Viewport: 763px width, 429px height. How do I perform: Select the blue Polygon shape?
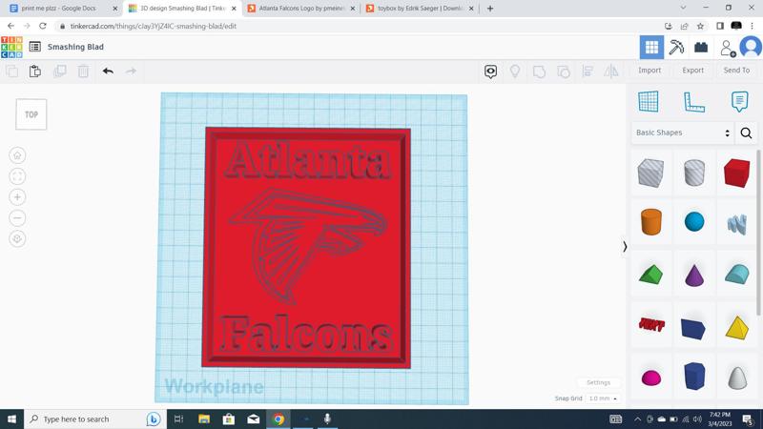coord(694,376)
